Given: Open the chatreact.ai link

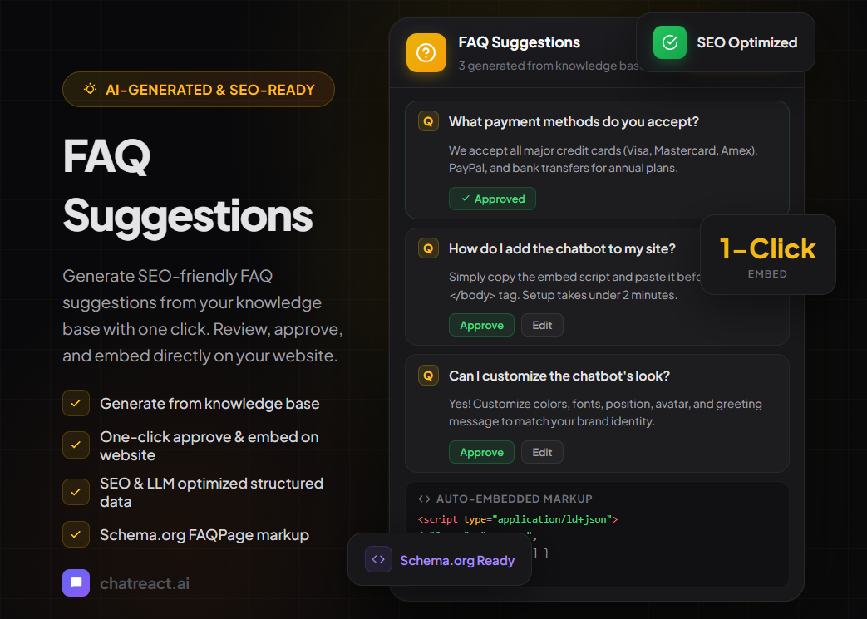Looking at the screenshot, I should [144, 582].
